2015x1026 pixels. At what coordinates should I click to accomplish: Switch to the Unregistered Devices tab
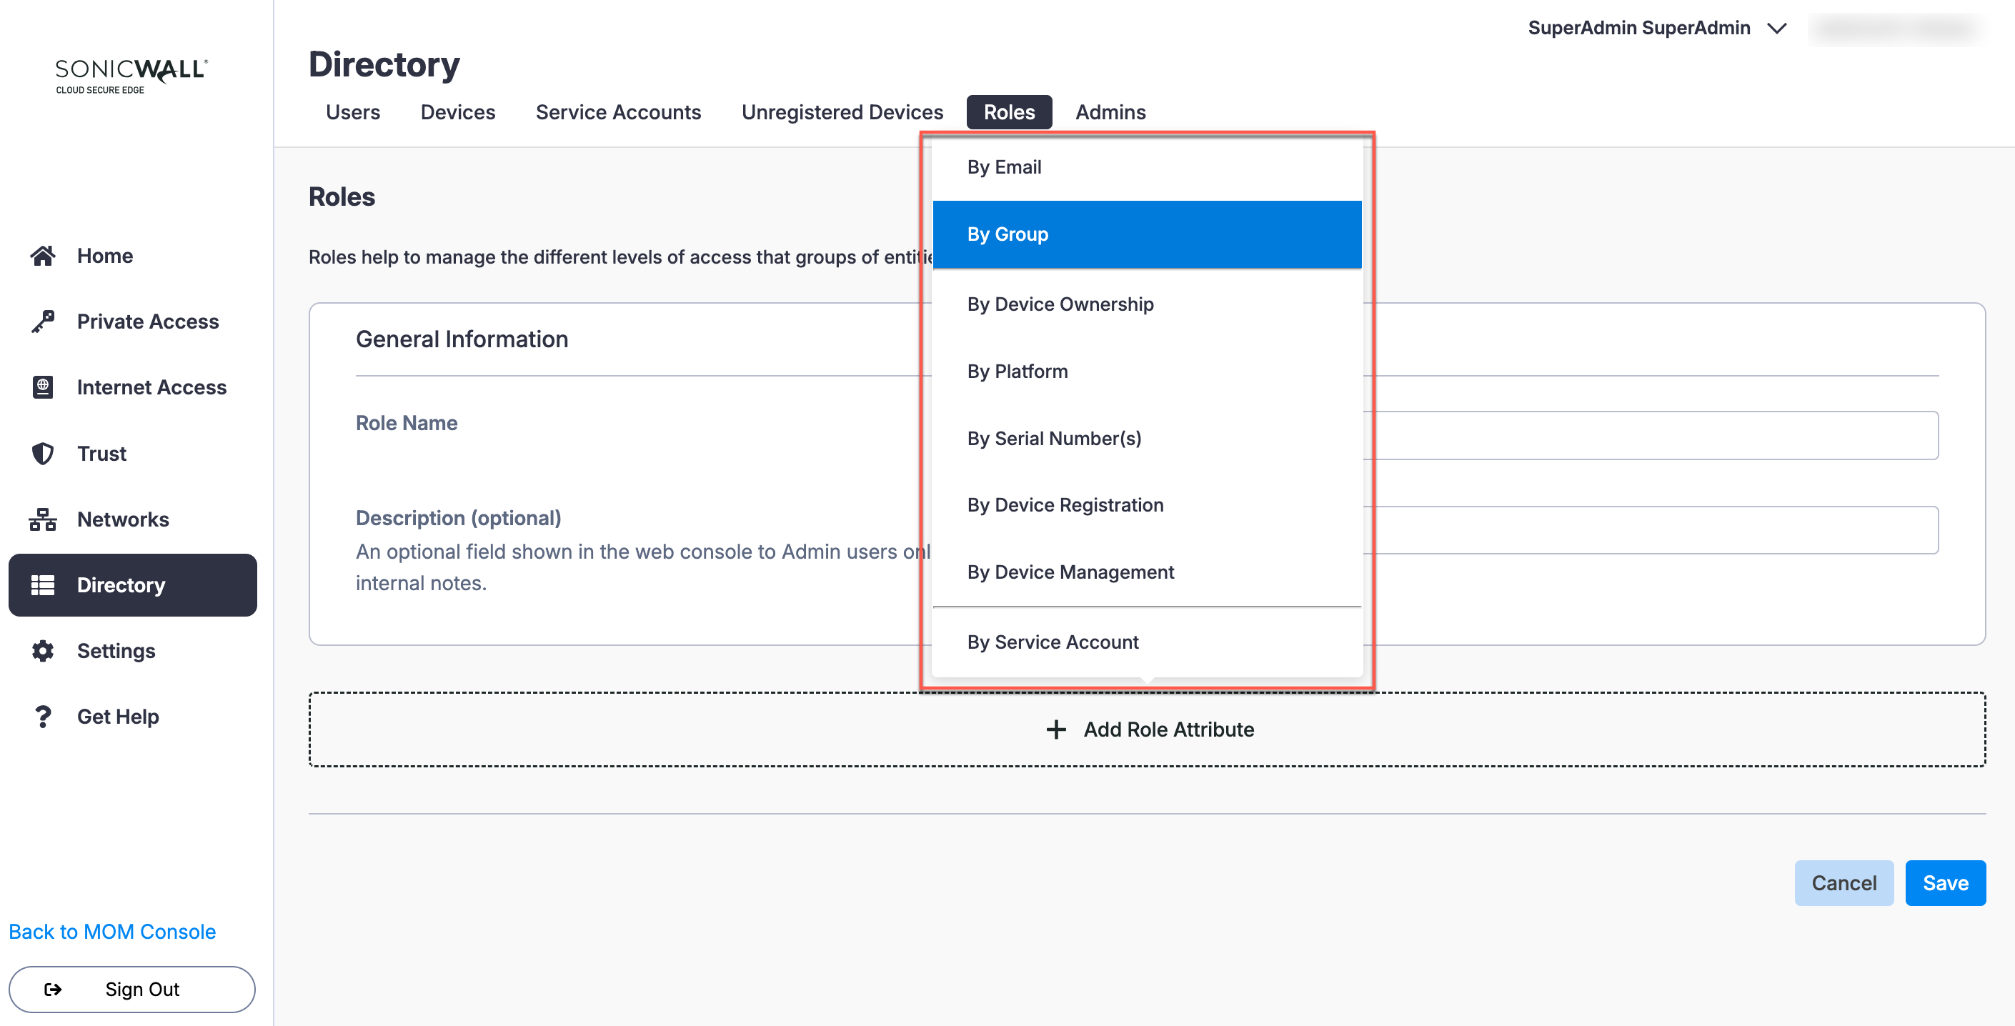[x=842, y=112]
